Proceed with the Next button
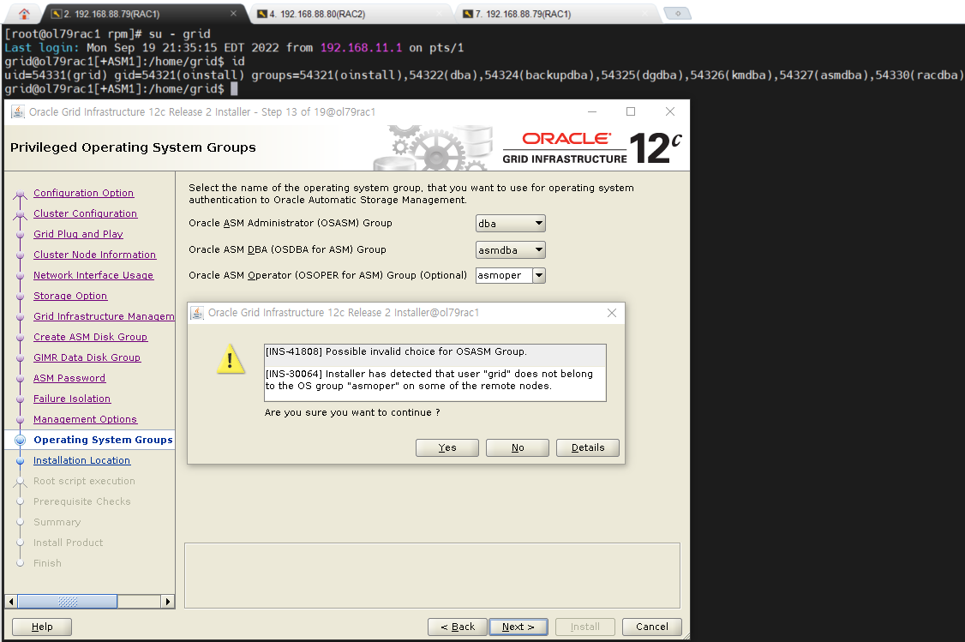Screen dimensions: 965x642 (518, 627)
